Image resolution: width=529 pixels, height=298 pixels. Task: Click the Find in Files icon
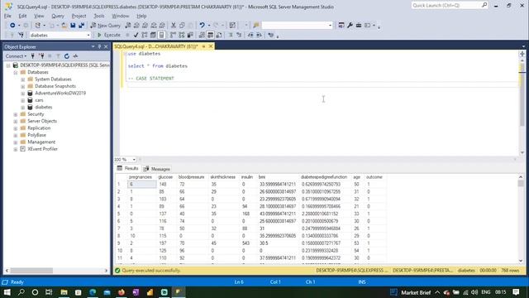[255, 26]
